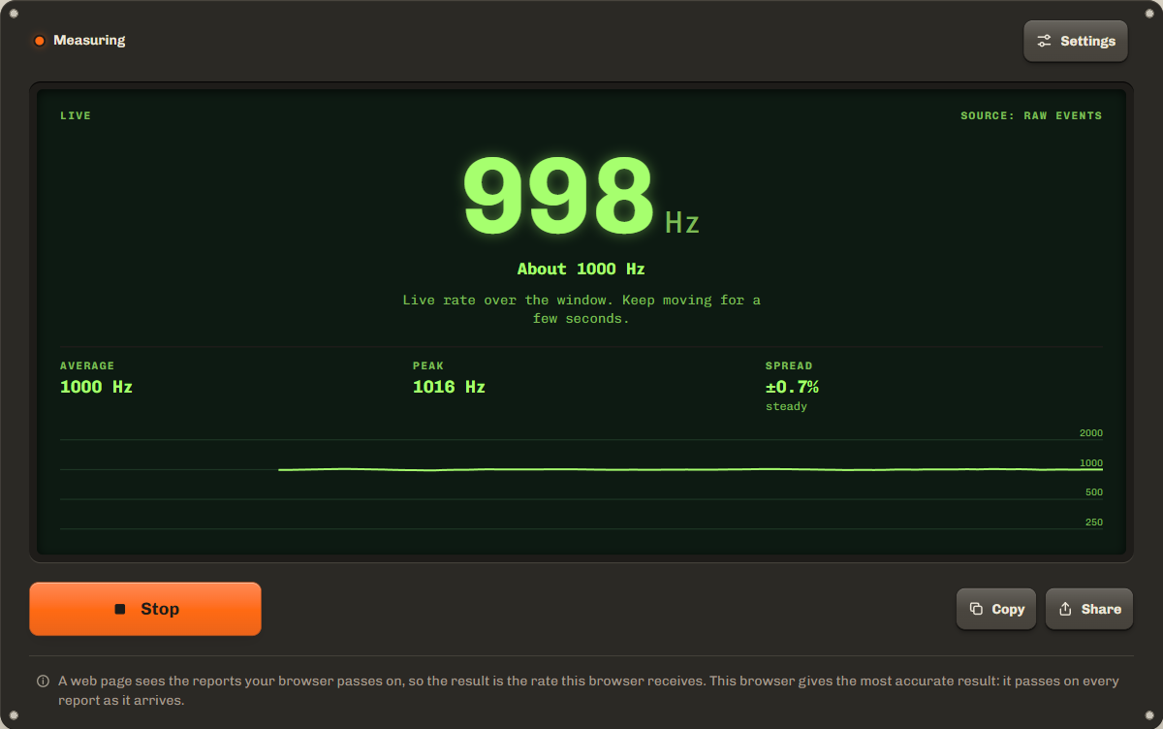Screen dimensions: 1163x729
Task: Click the About 1000 Hz text
Action: click(x=581, y=269)
